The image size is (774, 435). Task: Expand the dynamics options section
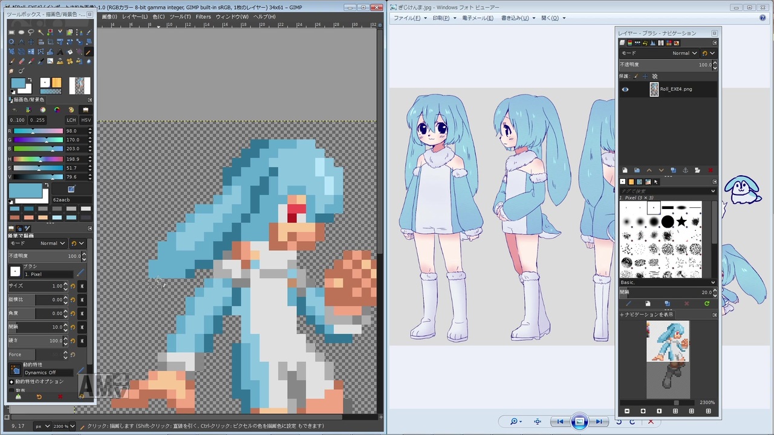[x=11, y=382]
